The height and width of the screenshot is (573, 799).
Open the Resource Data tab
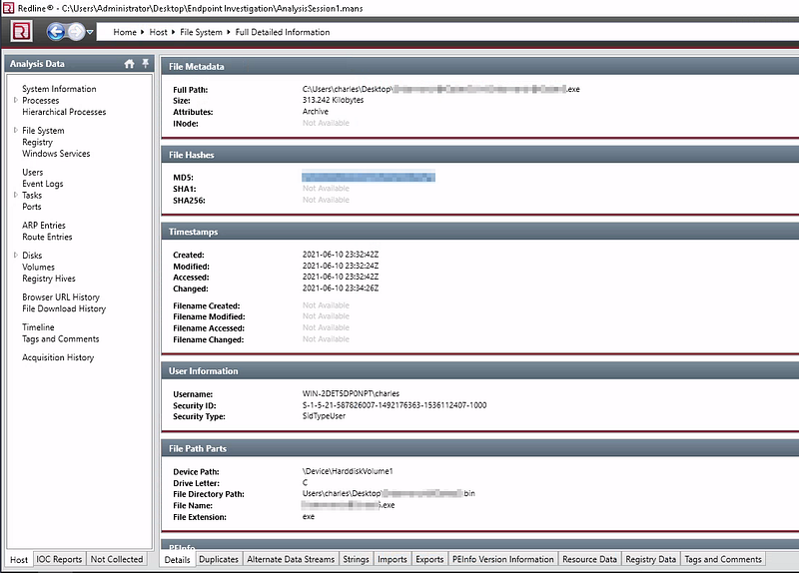[589, 559]
